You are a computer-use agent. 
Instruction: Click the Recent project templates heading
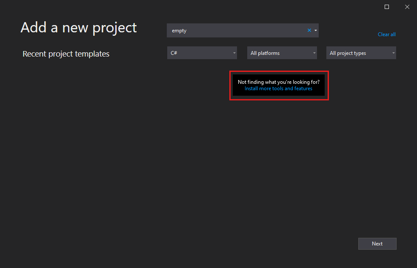click(x=66, y=54)
